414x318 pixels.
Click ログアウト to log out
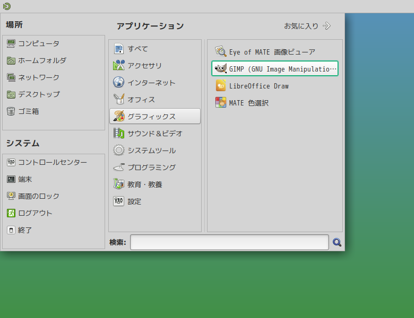(x=30, y=213)
